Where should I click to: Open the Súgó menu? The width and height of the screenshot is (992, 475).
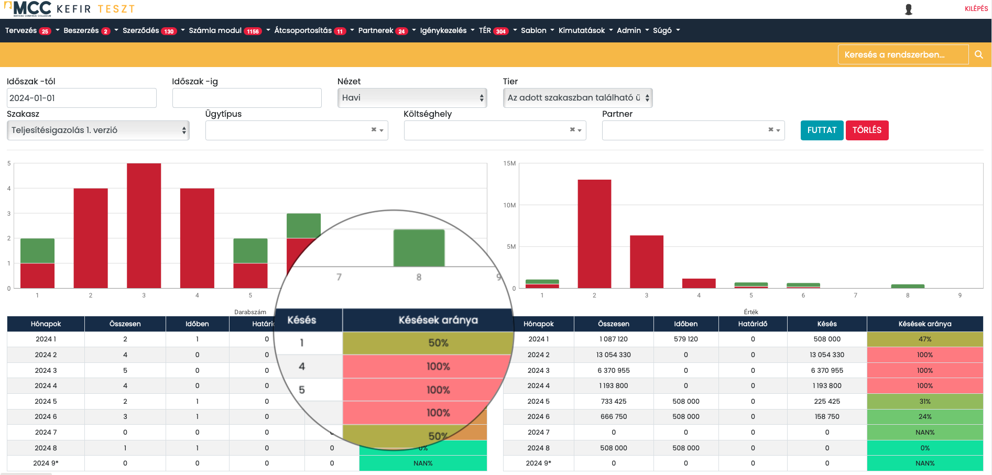(x=666, y=30)
